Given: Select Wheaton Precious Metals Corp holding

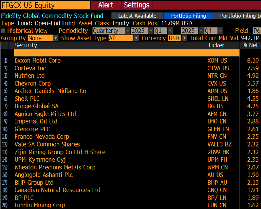Looking at the screenshot, I should pyautogui.click(x=55, y=167).
